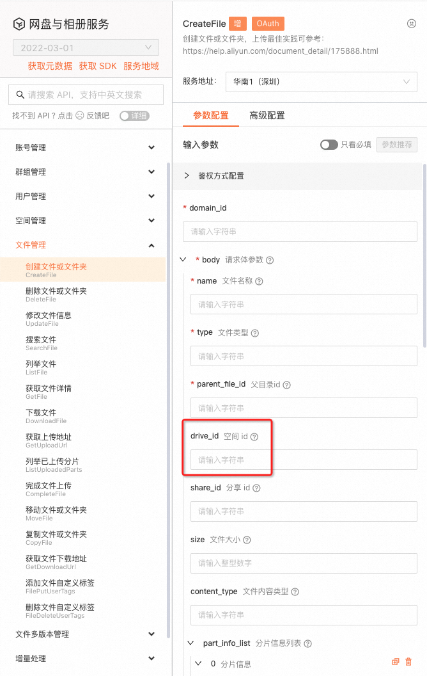The height and width of the screenshot is (676, 427).
Task: Click the help icon next to part_info_list 分片信息列表
Action: tap(307, 643)
